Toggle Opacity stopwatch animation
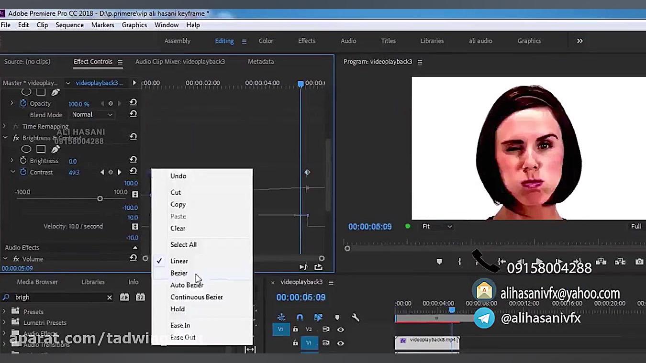The height and width of the screenshot is (363, 646). pyautogui.click(x=23, y=103)
